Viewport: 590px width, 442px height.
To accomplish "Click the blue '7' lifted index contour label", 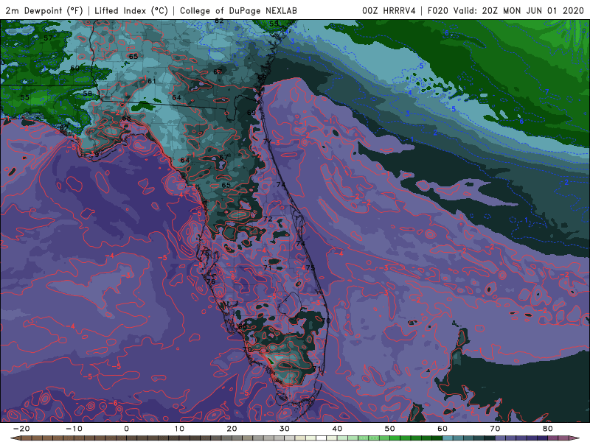I will click(x=546, y=91).
